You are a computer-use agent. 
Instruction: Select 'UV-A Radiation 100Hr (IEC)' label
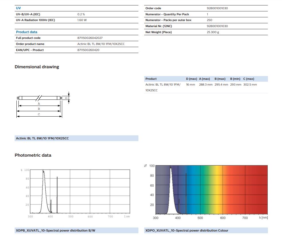(35, 20)
